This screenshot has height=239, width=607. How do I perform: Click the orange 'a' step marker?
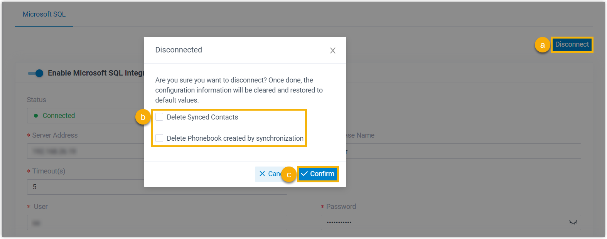tap(542, 45)
